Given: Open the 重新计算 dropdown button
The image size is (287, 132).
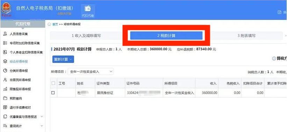Looking at the screenshot, I should click(63, 59).
